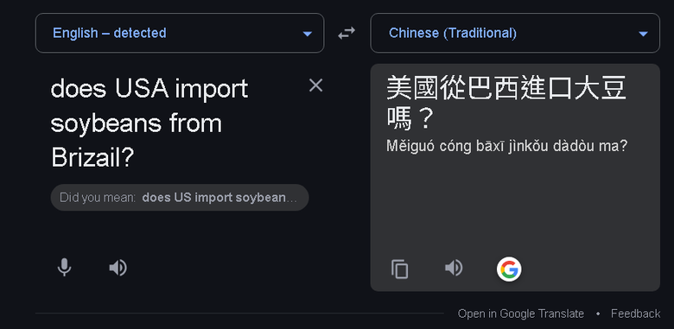The width and height of the screenshot is (674, 329).
Task: Expand source language list via blue arrow
Action: [x=307, y=34]
